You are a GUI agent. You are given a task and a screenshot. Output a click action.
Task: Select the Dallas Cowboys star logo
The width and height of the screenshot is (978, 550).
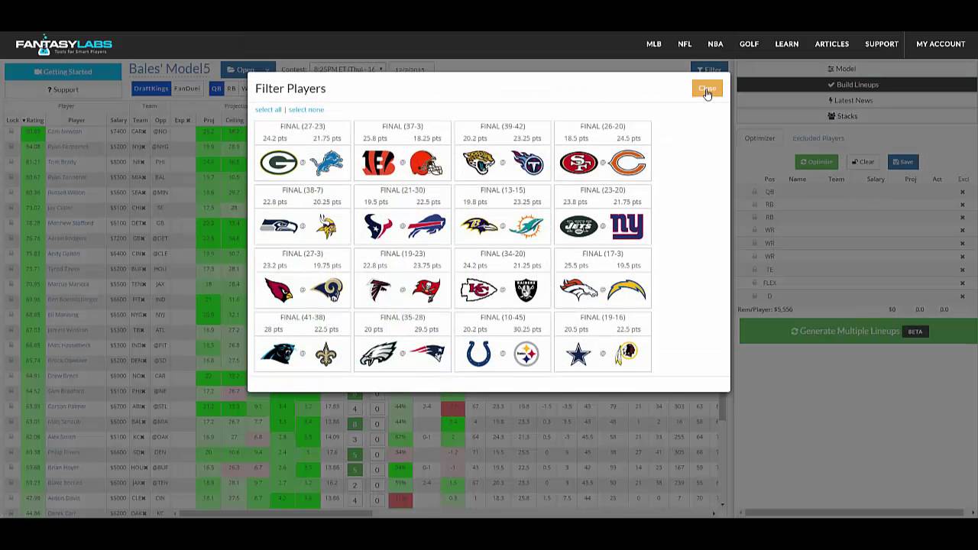tap(578, 354)
